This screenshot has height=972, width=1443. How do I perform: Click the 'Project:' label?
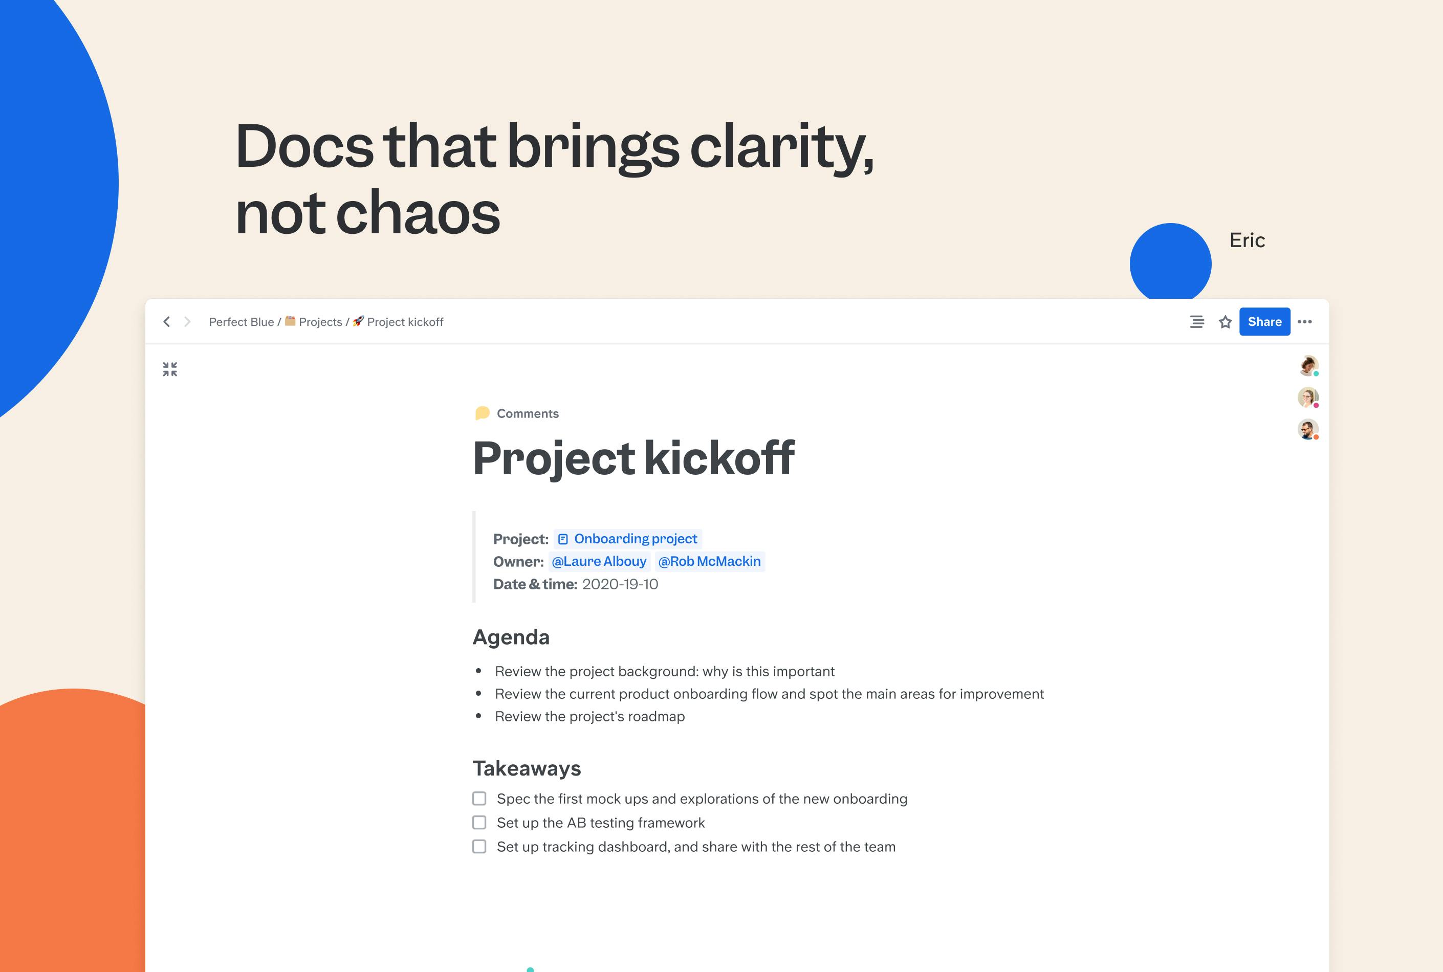521,539
